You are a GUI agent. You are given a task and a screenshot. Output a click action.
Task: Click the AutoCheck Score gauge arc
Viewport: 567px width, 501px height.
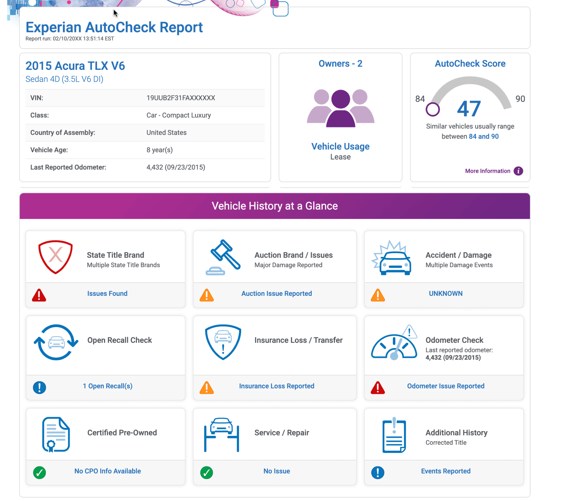(x=470, y=84)
